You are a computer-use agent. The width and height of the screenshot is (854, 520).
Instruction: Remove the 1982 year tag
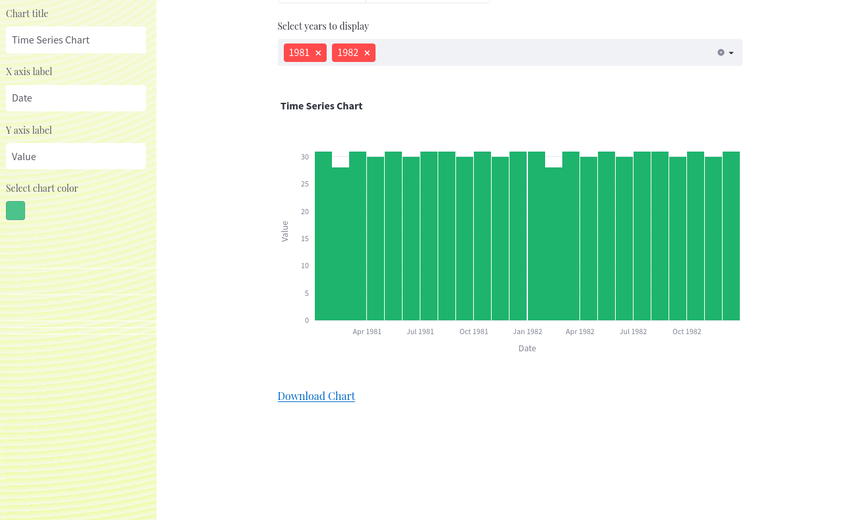tap(367, 53)
